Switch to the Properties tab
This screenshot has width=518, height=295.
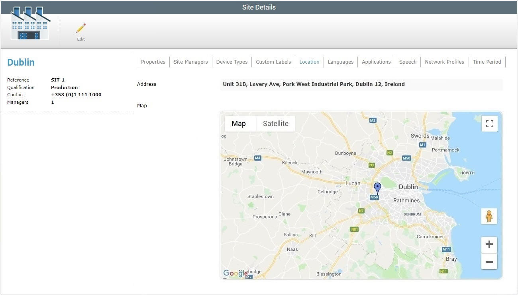[153, 62]
